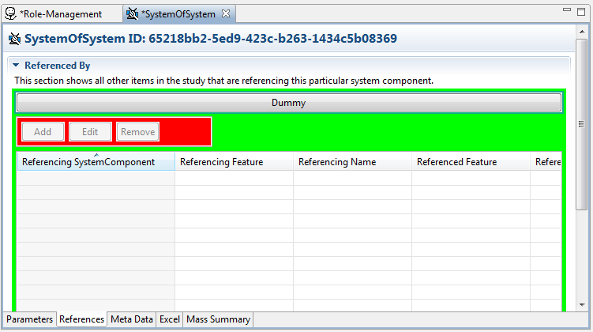Image resolution: width=593 pixels, height=332 pixels.
Task: Sort by Referencing SystemComponent column
Action: tap(96, 162)
